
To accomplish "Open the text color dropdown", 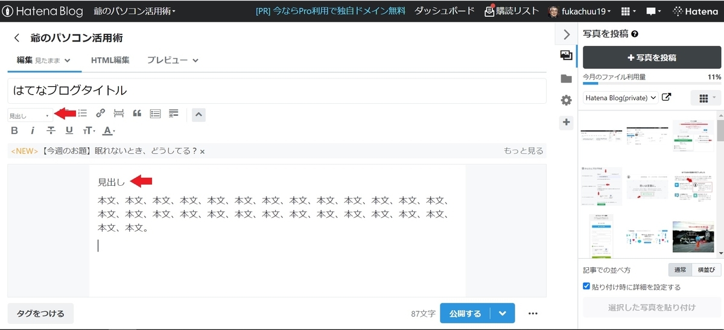I will (108, 130).
